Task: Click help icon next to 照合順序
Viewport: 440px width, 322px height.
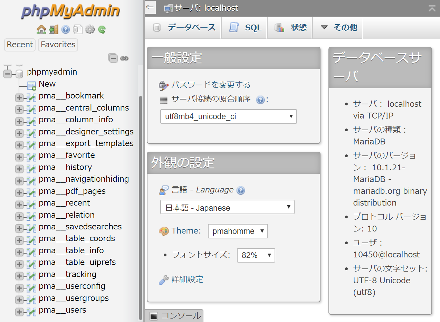Action: pyautogui.click(x=260, y=100)
